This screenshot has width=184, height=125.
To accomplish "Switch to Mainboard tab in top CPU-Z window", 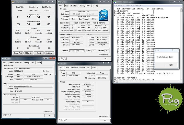I will point(75,6).
